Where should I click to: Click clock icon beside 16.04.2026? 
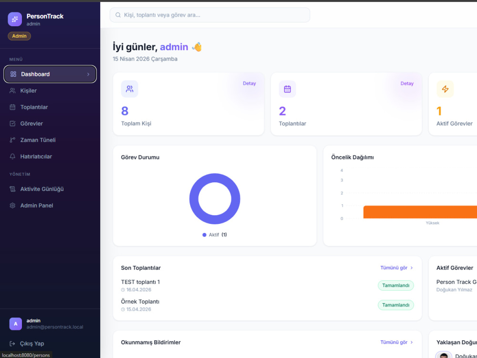[x=123, y=290]
